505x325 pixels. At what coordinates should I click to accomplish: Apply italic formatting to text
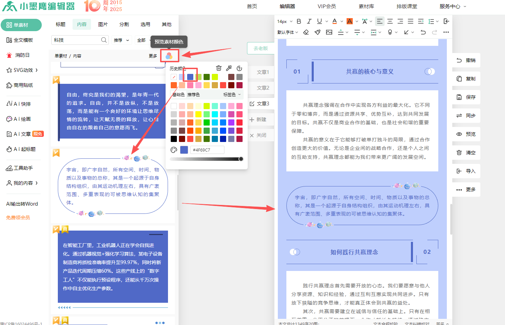point(309,21)
